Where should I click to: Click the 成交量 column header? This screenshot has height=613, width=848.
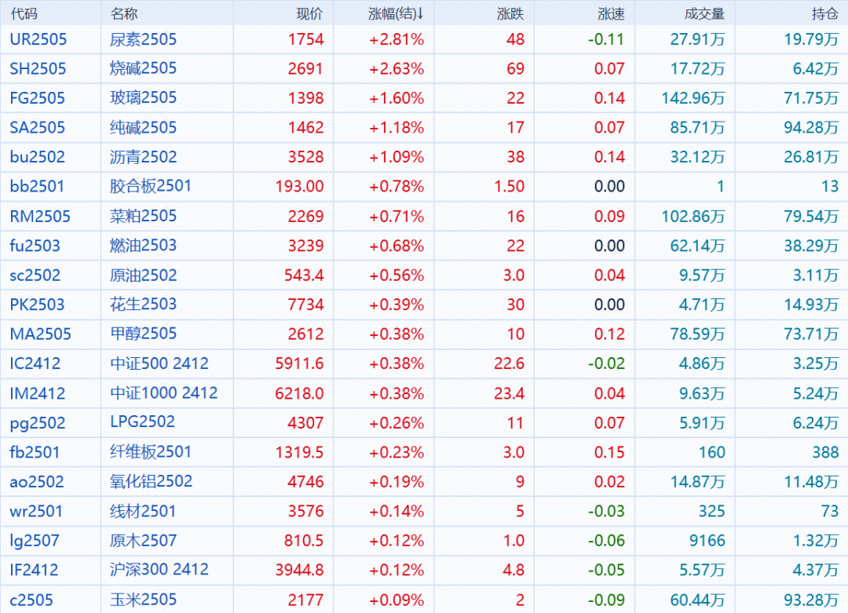point(704,13)
